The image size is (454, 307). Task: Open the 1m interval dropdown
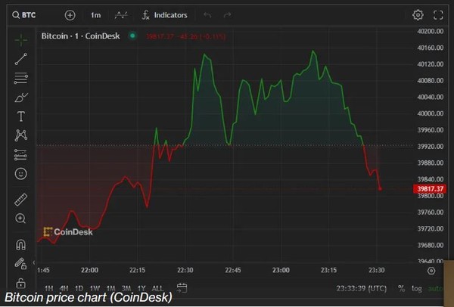pos(95,15)
